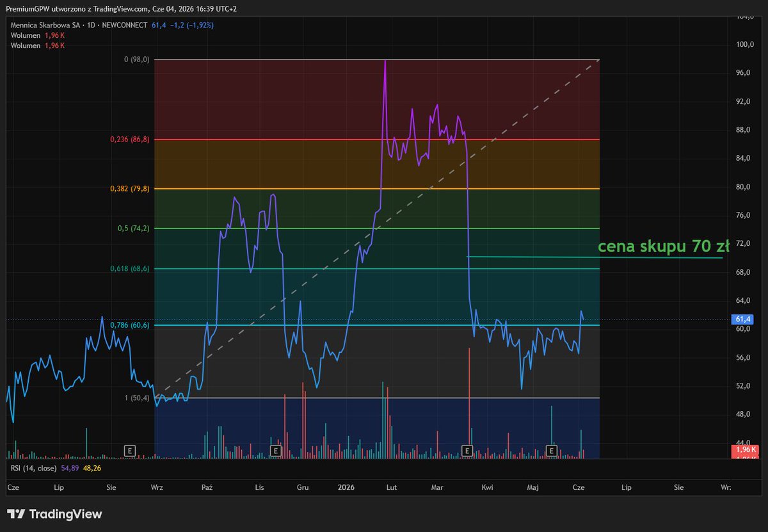The image size is (768, 532).
Task: Click the Lut label on the time axis
Action: [392, 487]
